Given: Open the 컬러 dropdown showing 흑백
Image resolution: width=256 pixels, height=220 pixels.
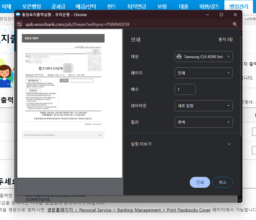Looking at the screenshot, I should coord(203,122).
